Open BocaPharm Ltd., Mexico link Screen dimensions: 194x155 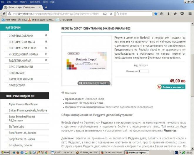pyautogui.click(x=23, y=133)
